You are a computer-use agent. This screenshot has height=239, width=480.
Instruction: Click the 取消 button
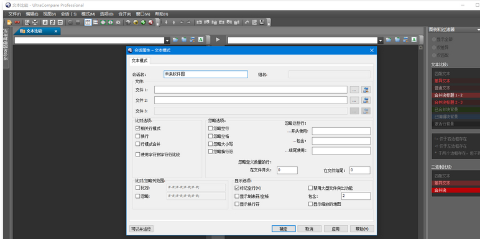310,229
